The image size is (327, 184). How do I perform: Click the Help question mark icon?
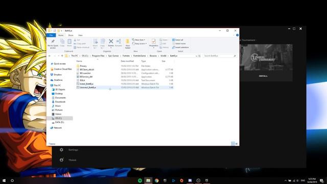(x=237, y=35)
